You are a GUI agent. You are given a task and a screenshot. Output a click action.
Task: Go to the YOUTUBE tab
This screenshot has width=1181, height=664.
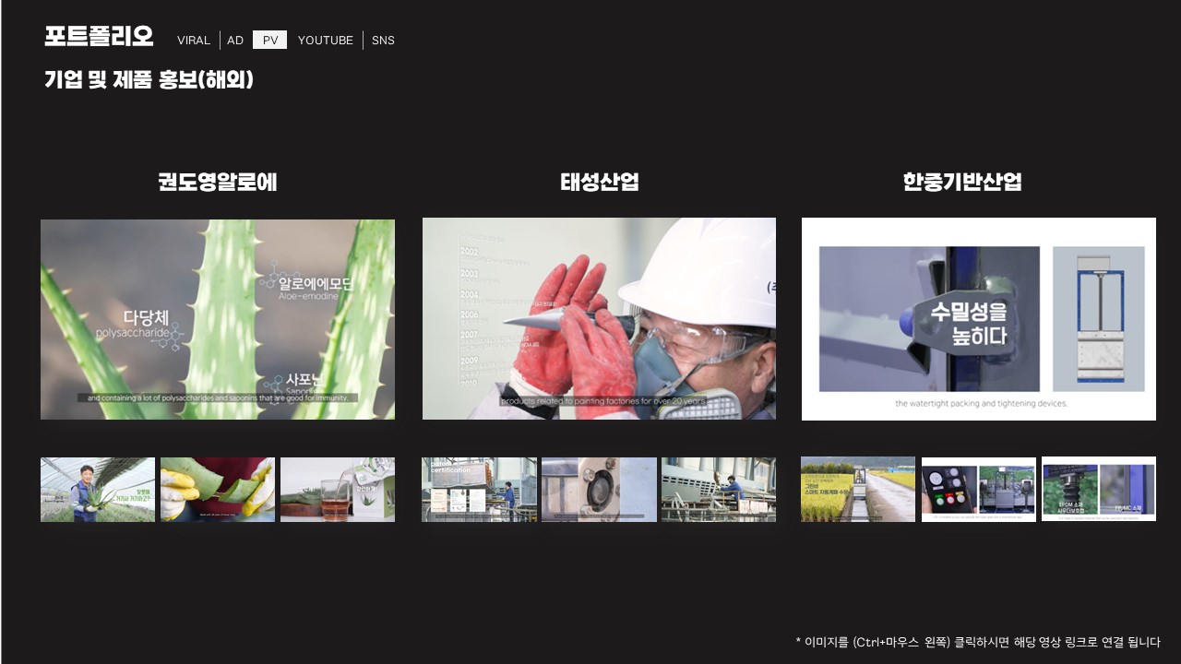click(x=326, y=40)
